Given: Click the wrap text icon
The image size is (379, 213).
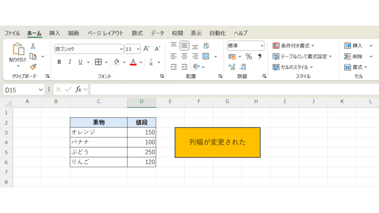Looking at the screenshot, I should coord(206,46).
